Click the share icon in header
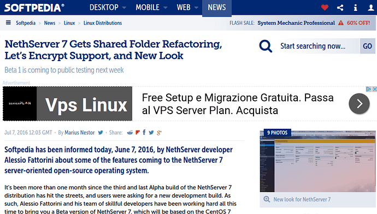This screenshot has height=214, width=377. point(340,8)
